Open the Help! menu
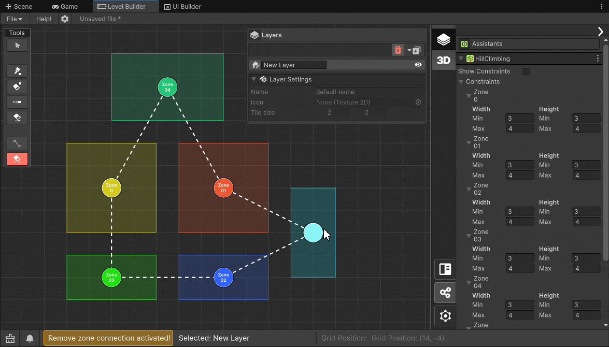 pyautogui.click(x=44, y=19)
